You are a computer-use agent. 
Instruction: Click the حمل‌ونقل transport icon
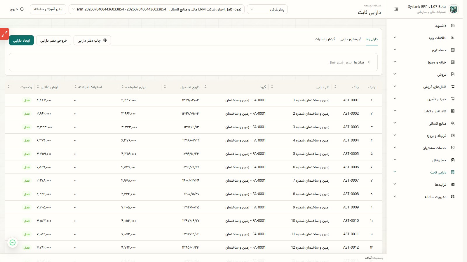(453, 160)
